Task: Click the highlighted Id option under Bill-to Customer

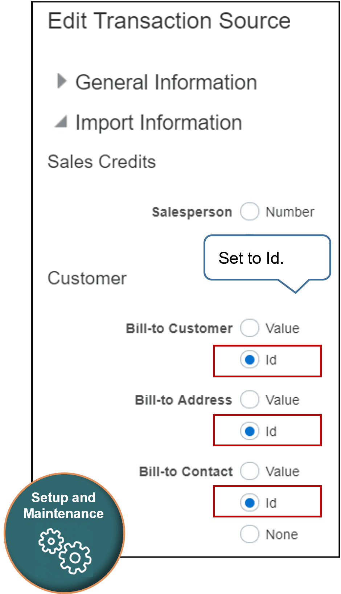Action: pyautogui.click(x=249, y=360)
